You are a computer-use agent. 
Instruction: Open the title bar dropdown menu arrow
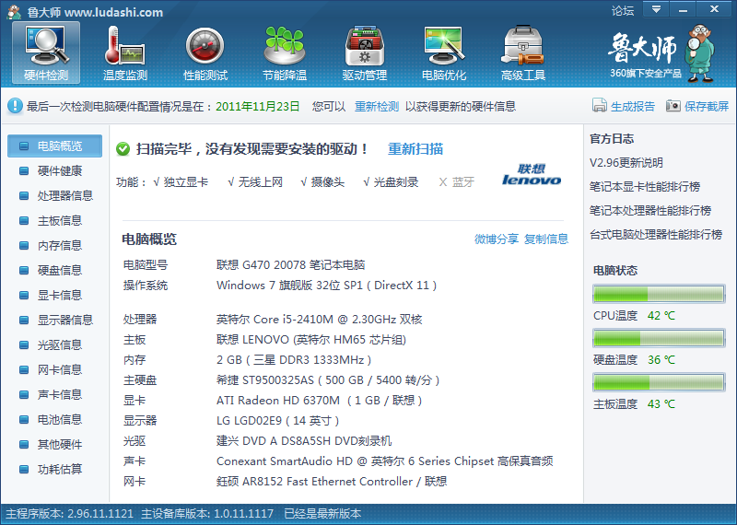655,9
